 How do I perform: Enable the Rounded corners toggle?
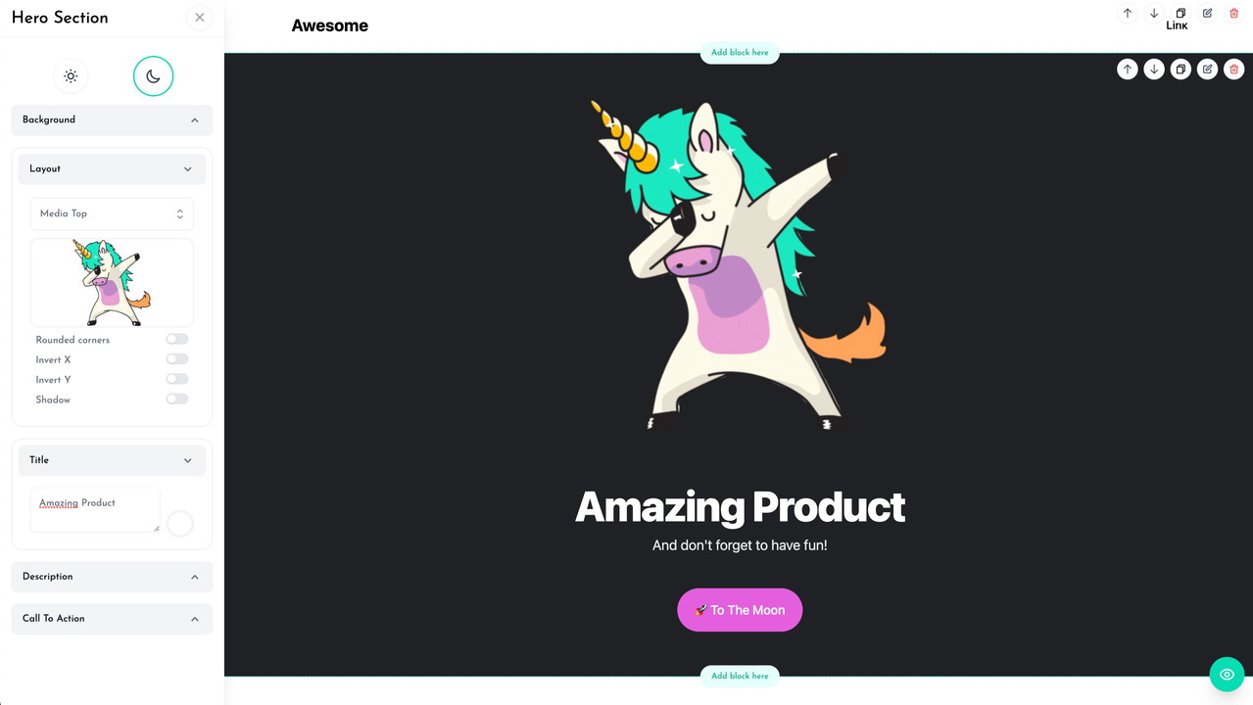(176, 339)
